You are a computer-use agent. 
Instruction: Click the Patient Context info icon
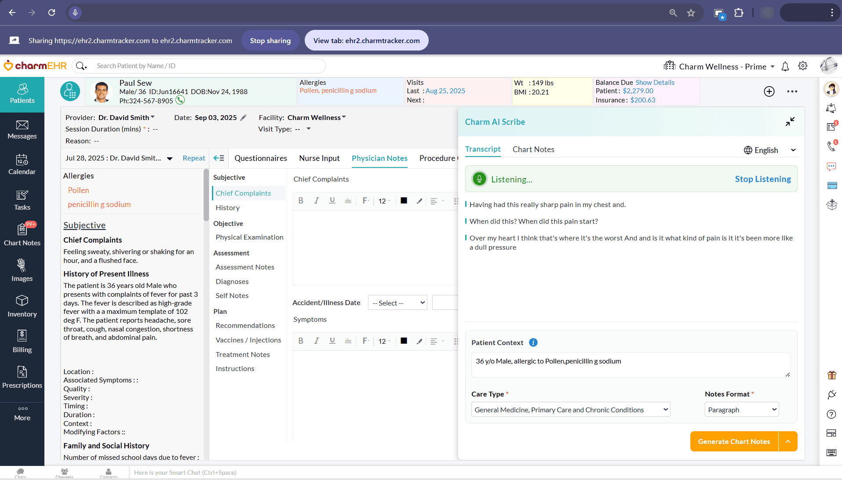533,342
